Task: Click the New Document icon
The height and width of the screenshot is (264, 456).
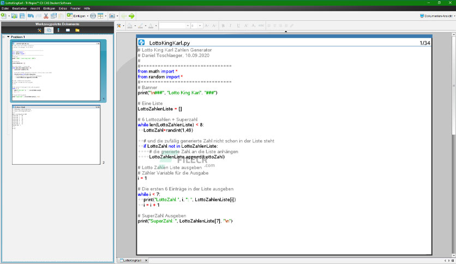Action: [4, 16]
